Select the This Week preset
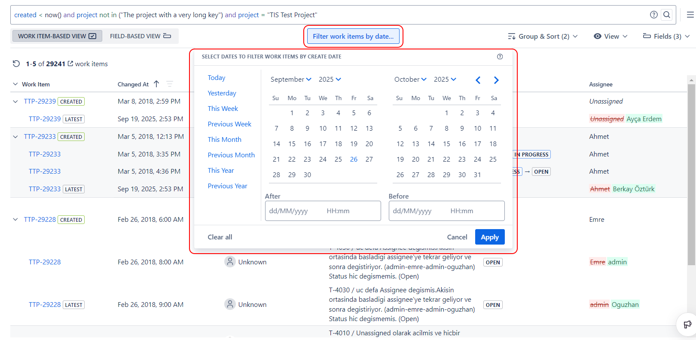Viewport: 696px width, 340px height. (223, 109)
